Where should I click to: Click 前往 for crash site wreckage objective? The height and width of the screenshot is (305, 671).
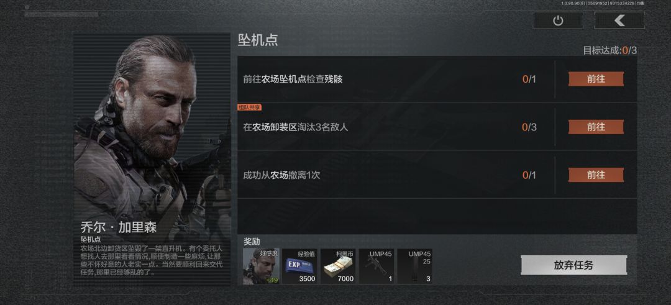(x=596, y=79)
